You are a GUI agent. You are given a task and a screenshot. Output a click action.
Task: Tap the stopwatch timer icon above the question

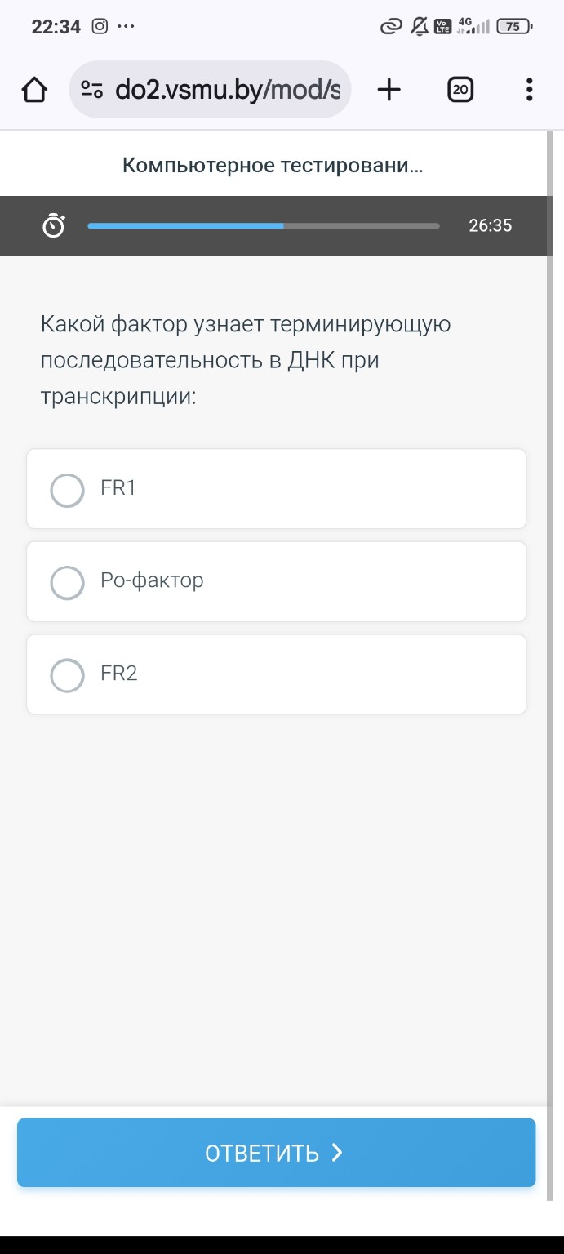(52, 225)
